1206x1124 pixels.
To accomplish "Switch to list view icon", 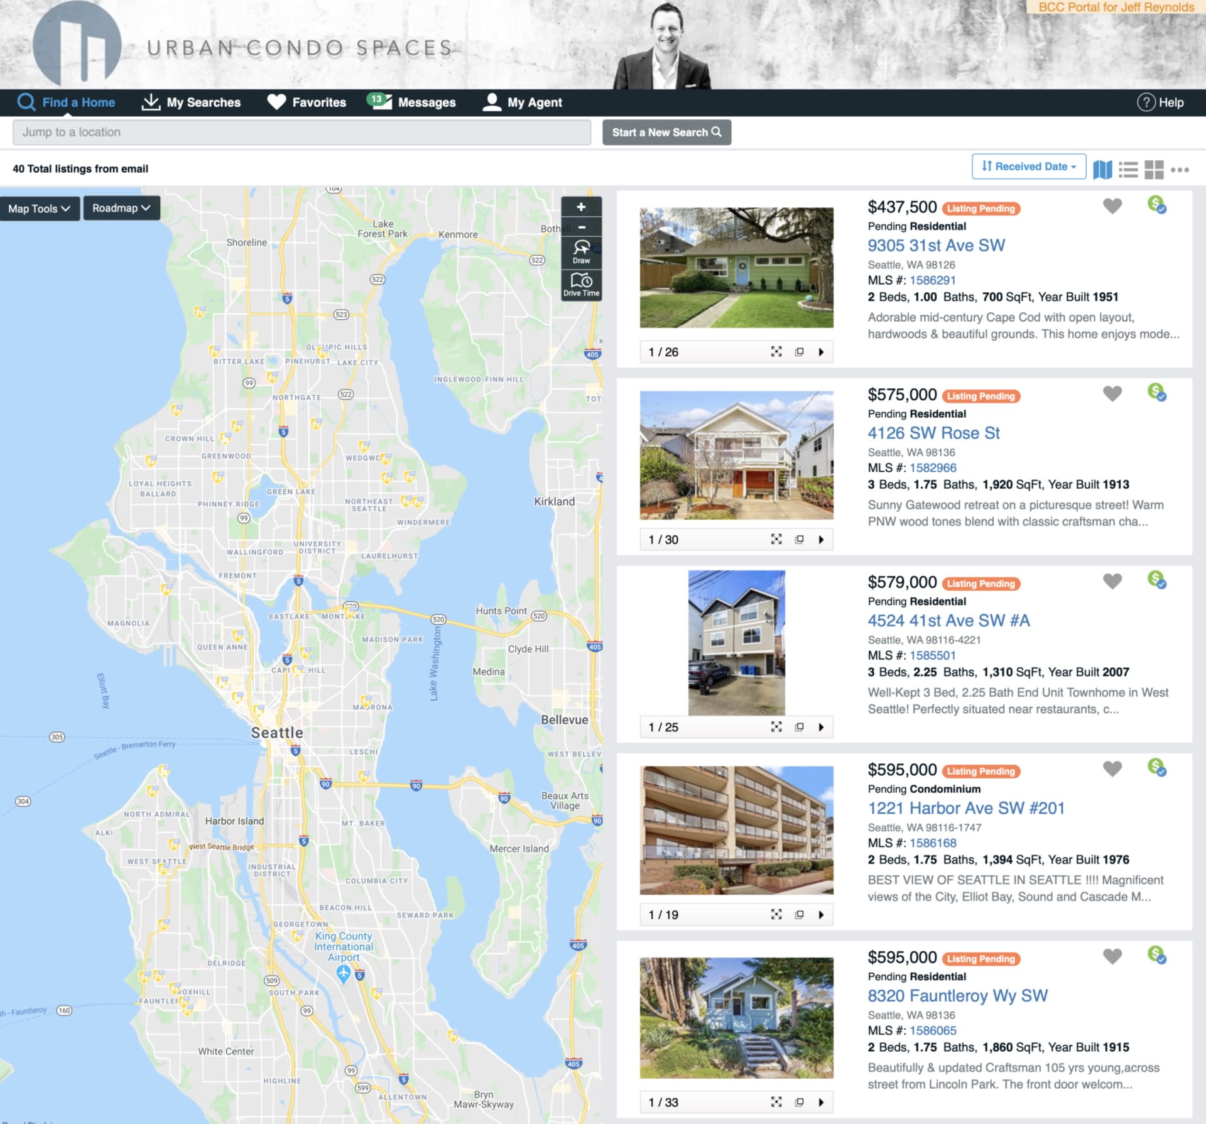I will click(x=1128, y=169).
